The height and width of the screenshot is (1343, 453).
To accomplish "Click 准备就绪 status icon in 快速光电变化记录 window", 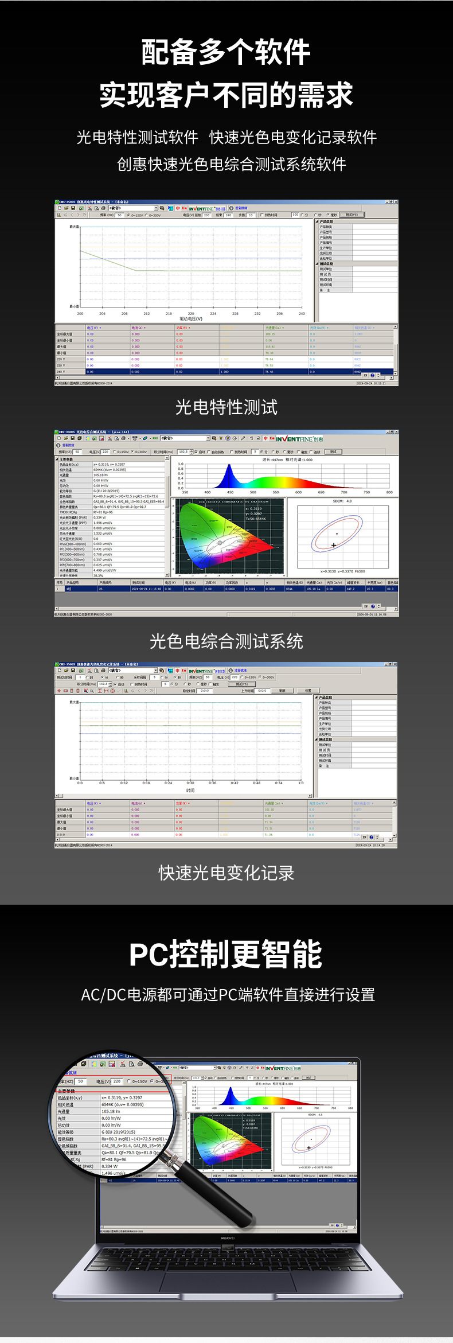I will coord(230,670).
